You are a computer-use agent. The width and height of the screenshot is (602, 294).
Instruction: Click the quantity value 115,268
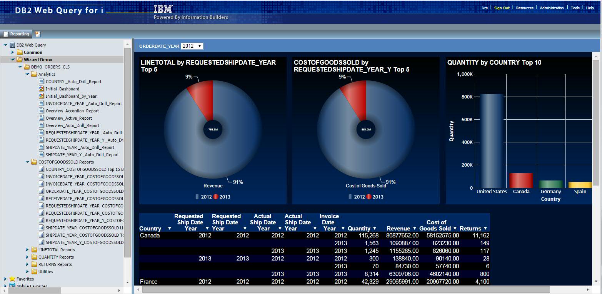click(367, 236)
